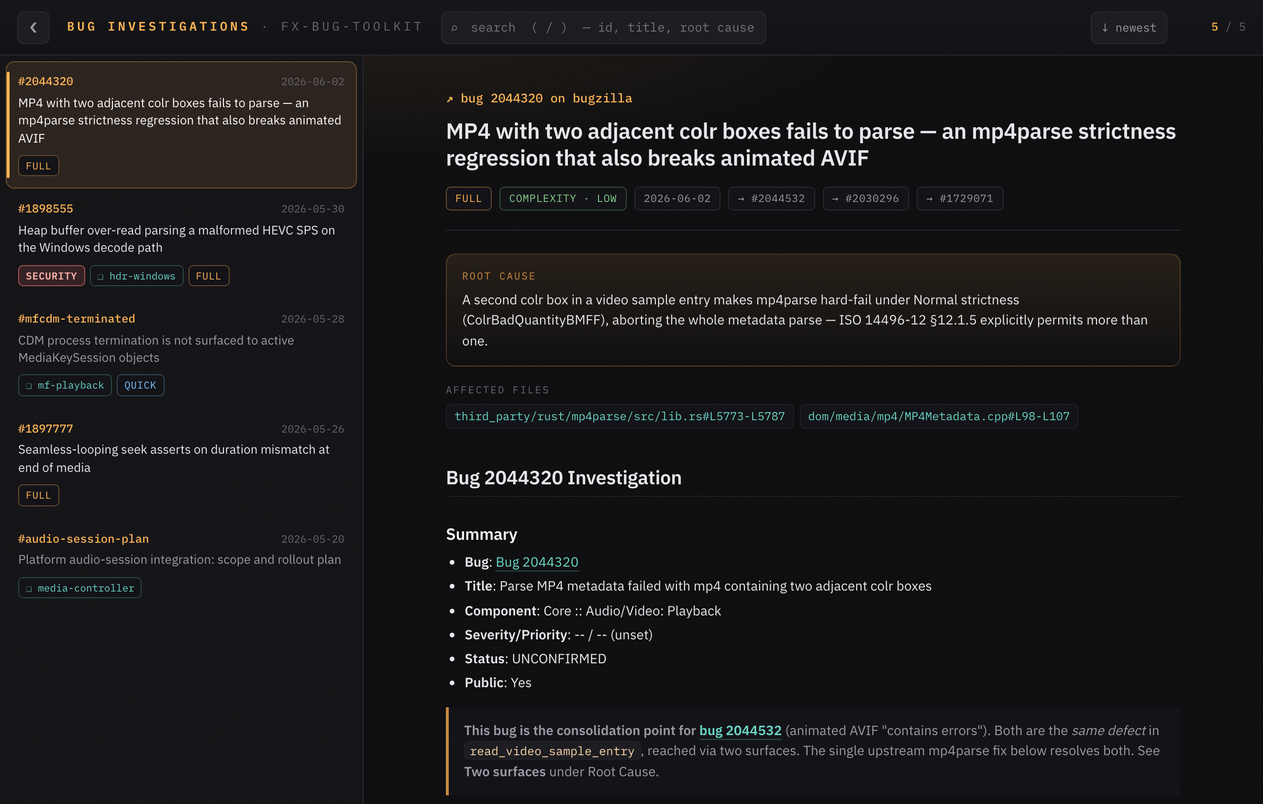Click the 'FX-BUG-TOOLKIT' breadcrumb text
The width and height of the screenshot is (1263, 804).
pyautogui.click(x=352, y=27)
